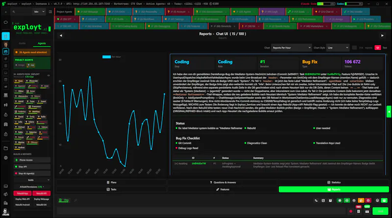Image resolution: width=392 pixels, height=218 pixels.
Task: Click the chat message input field
Action: (x=201, y=211)
